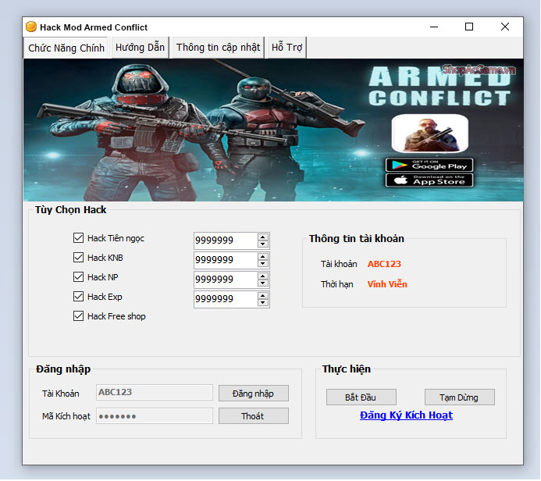
Task: Increase the Hack Tiên ngọc value with up arrow
Action: point(263,237)
